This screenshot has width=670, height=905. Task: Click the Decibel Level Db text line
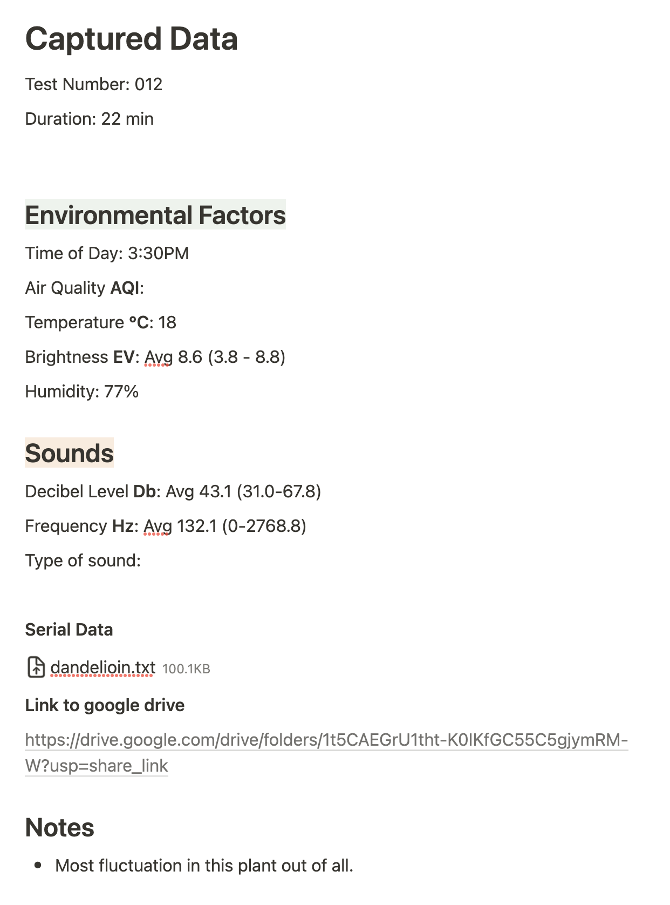(x=173, y=491)
